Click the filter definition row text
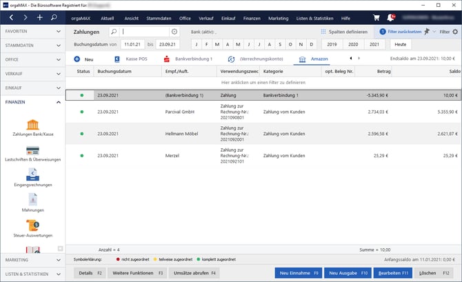The height and width of the screenshot is (282, 462). (x=263, y=83)
